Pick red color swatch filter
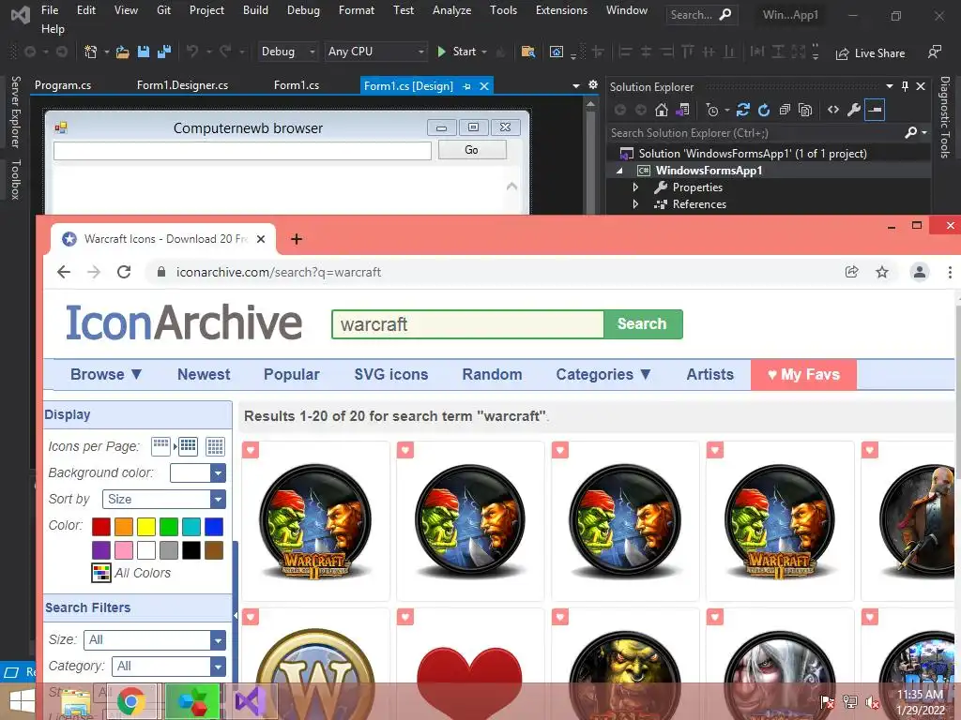Viewport: 961px width, 720px height. (x=101, y=527)
